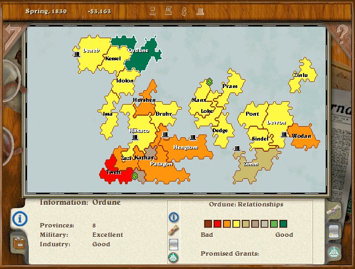Viewport: 355px width, 269px height.
Task: Select the orange relationship swatch
Action: click(x=227, y=224)
